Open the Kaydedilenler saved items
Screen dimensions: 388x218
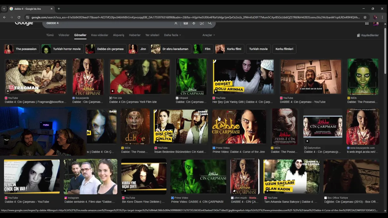tap(368, 35)
